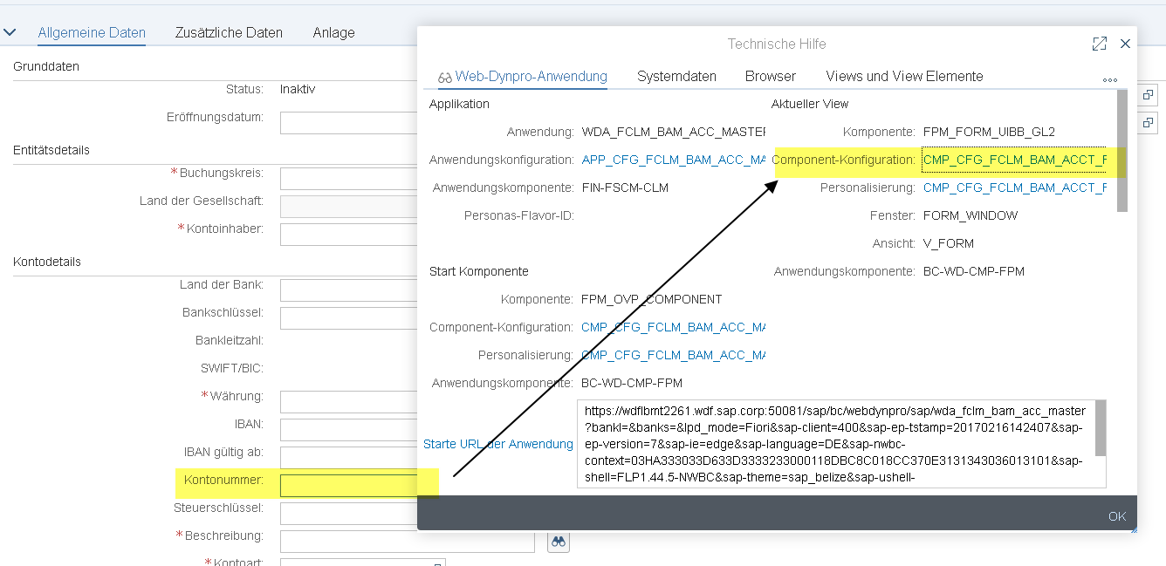
Task: Close the Technische Hilfe dialog
Action: (x=1125, y=44)
